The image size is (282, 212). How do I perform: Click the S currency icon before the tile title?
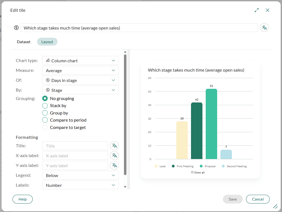tap(17, 27)
